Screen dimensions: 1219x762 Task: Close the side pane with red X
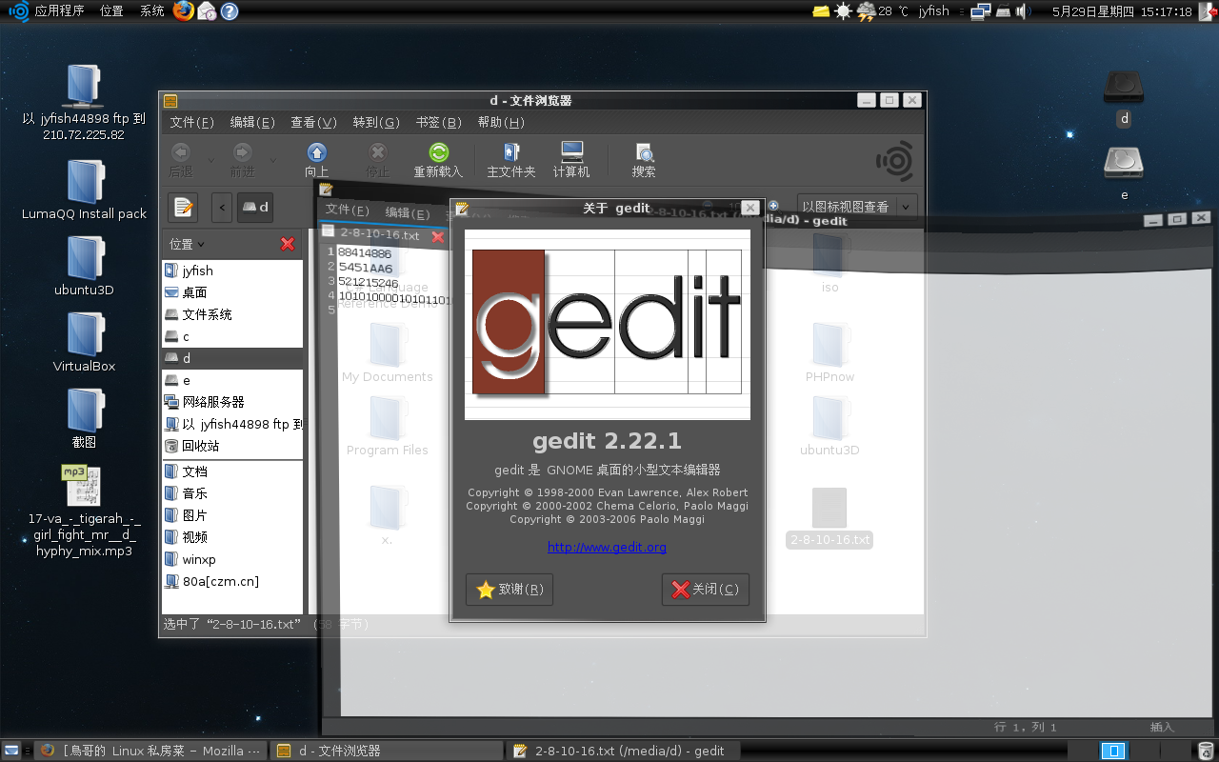click(288, 244)
